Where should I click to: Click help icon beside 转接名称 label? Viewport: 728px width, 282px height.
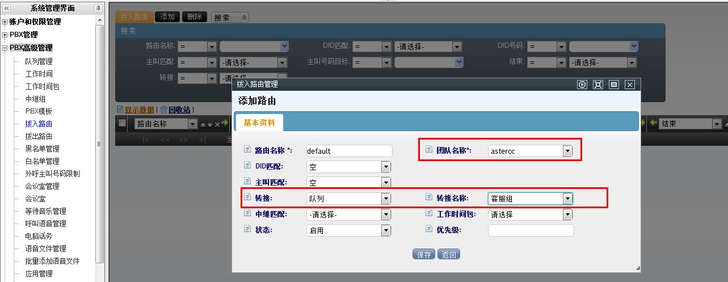click(x=428, y=197)
